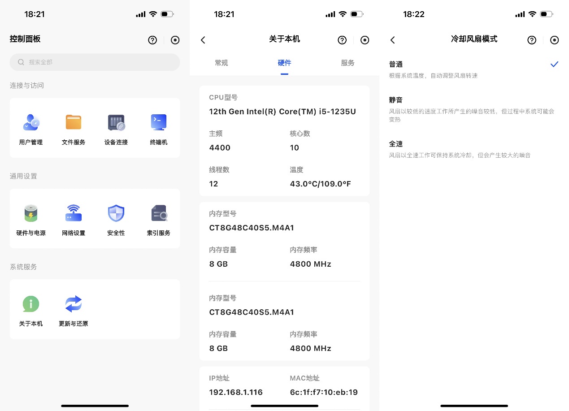Open 关于本机 about this device
This screenshot has width=569, height=411.
click(31, 304)
